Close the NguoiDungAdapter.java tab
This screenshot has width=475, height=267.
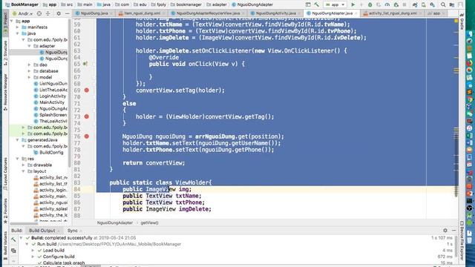(x=356, y=13)
